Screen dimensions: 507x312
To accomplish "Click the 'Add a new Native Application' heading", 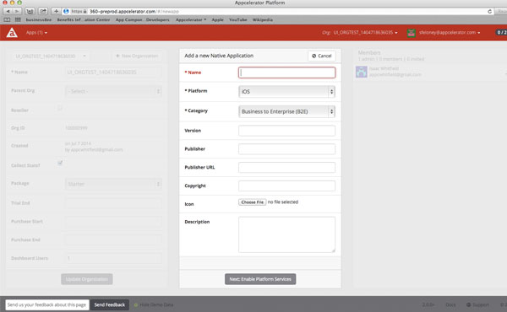I will [x=219, y=56].
